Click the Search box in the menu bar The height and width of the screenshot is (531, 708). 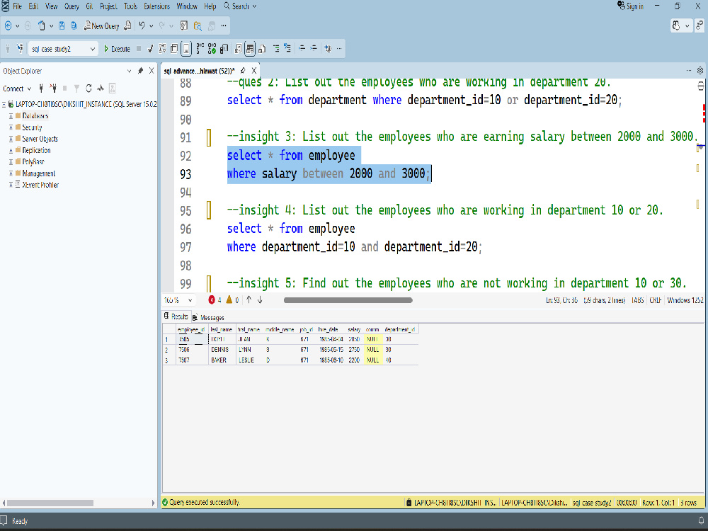pyautogui.click(x=240, y=6)
